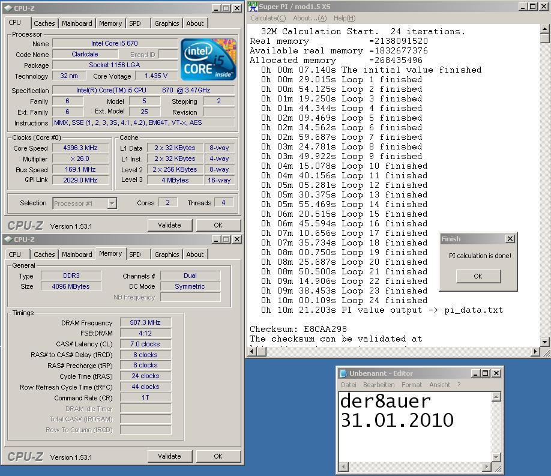
Task: Click the CAS# Latency 7.0 clocks value
Action: tap(145, 344)
